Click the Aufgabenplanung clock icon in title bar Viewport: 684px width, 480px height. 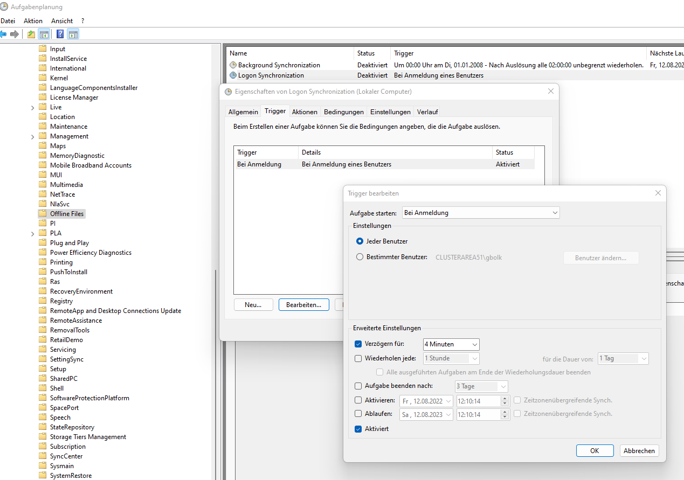point(4,7)
